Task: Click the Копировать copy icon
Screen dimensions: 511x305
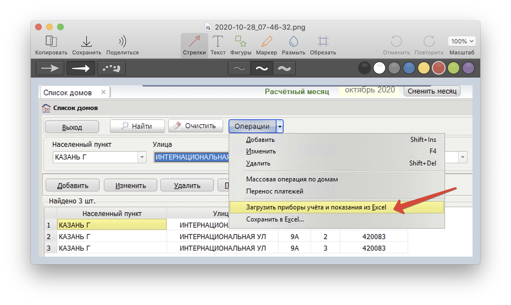Action: (51, 41)
